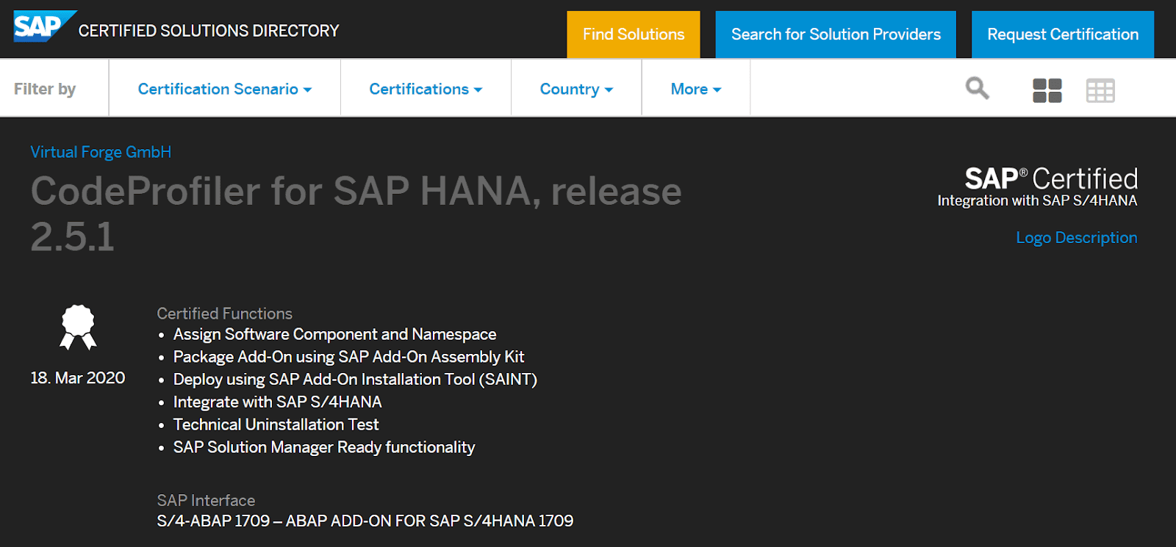The width and height of the screenshot is (1176, 547).
Task: Click the Certified Solutions Directory title
Action: tap(209, 31)
